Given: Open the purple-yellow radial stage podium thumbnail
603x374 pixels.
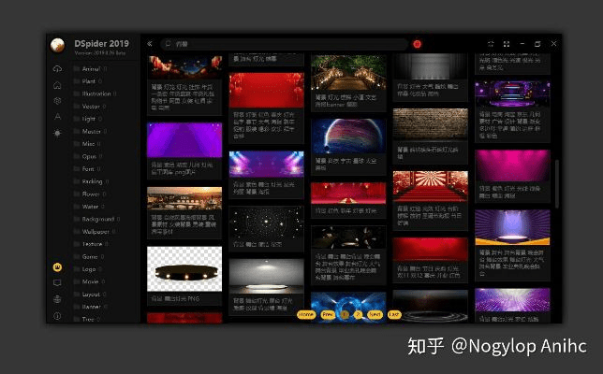Looking at the screenshot, I should (512, 228).
